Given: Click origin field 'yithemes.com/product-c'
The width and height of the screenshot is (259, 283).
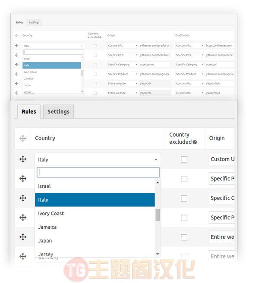Looking at the screenshot, I should click(155, 46).
